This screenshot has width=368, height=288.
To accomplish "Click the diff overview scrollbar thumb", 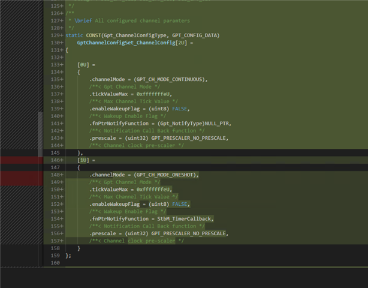I will pyautogui.click(x=40, y=134).
